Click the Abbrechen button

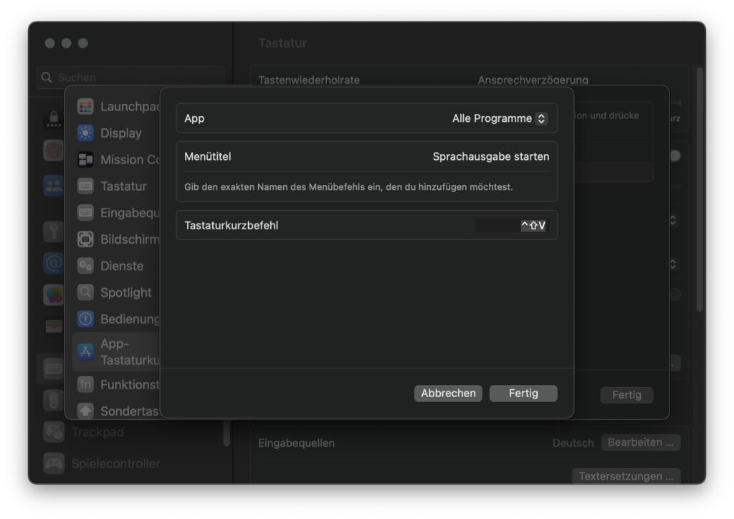coord(448,393)
